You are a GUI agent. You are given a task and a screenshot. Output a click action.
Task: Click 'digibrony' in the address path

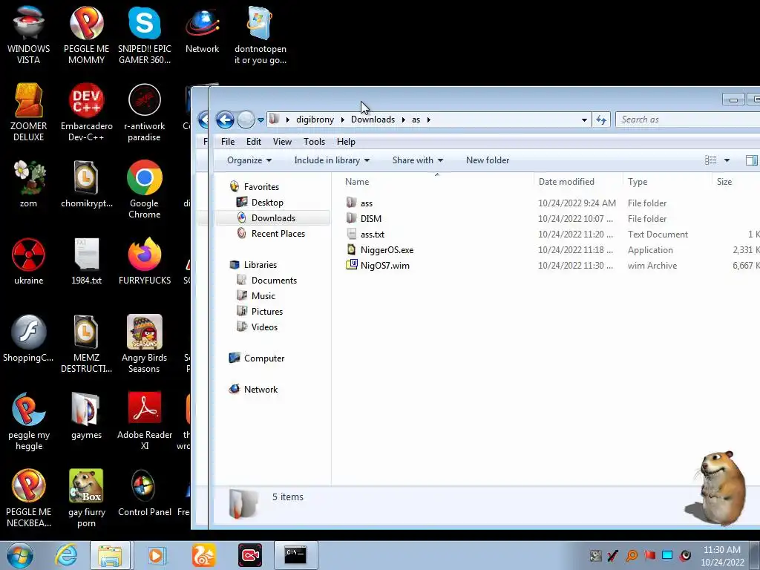pyautogui.click(x=315, y=119)
